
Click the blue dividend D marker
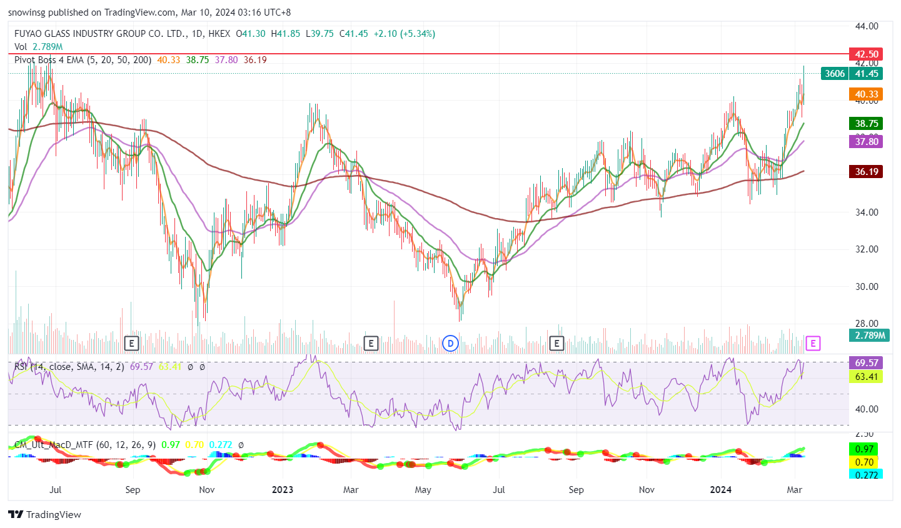tap(450, 343)
